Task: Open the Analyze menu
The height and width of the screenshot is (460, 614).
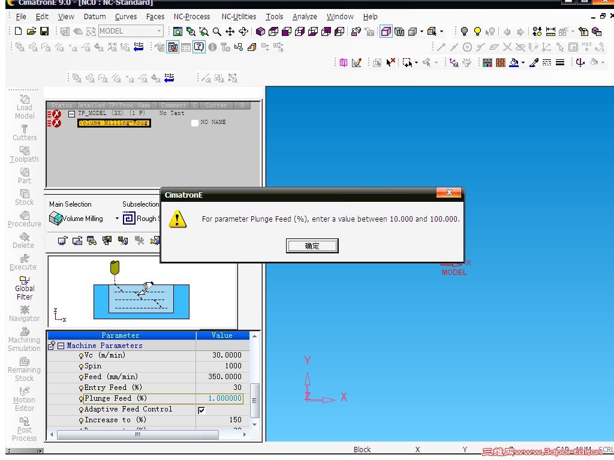Action: click(x=305, y=17)
